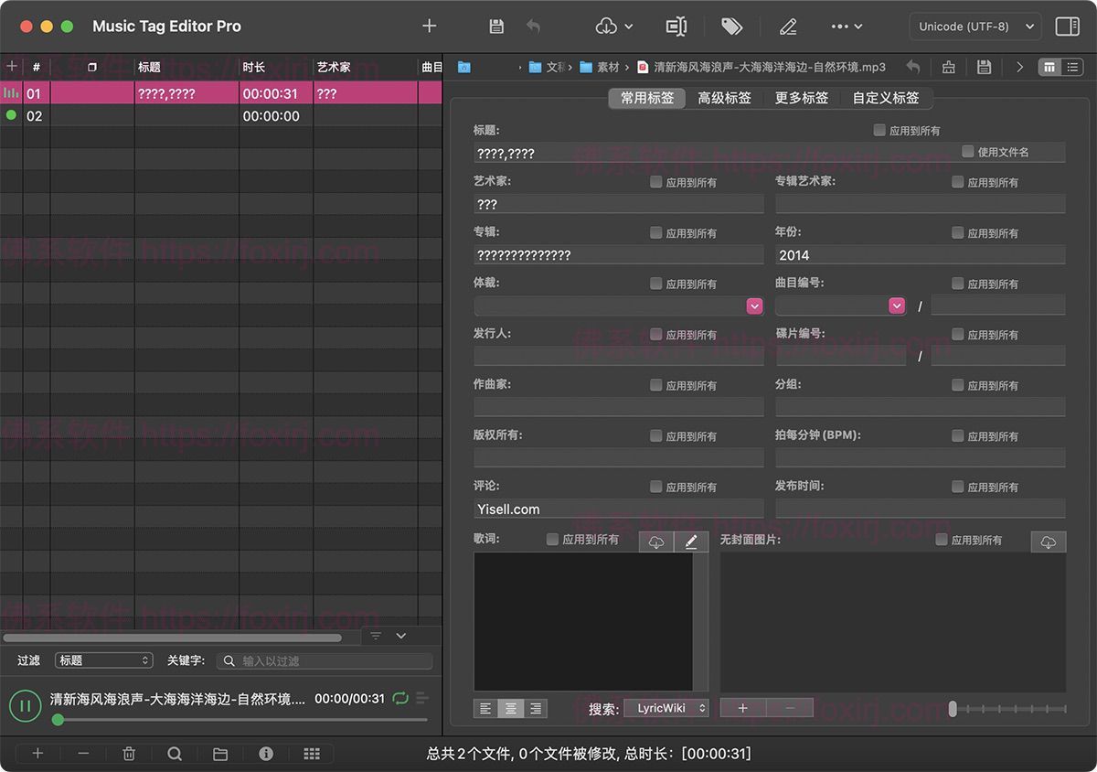
Task: Enable 使用文件名 checkbox
Action: pos(968,151)
